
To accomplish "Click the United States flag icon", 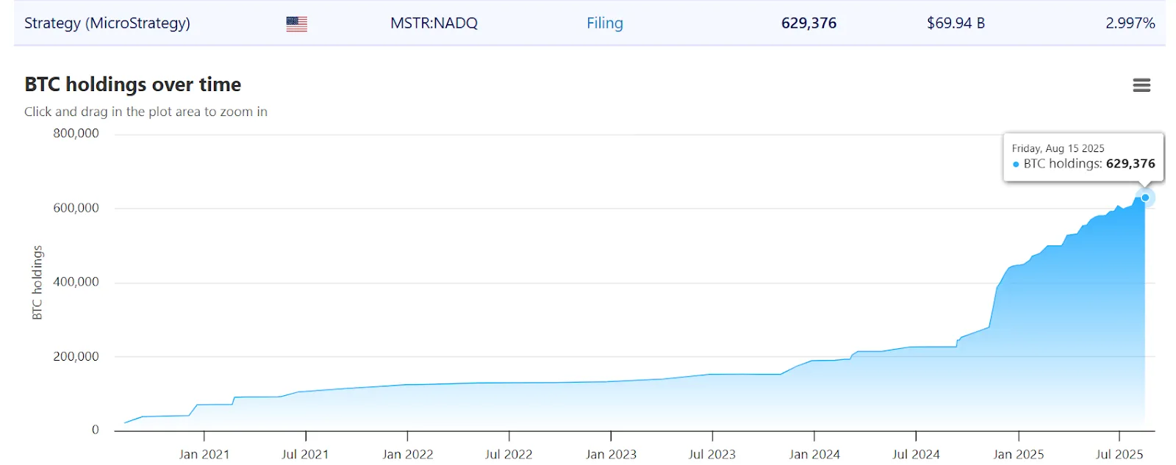I will 296,24.
